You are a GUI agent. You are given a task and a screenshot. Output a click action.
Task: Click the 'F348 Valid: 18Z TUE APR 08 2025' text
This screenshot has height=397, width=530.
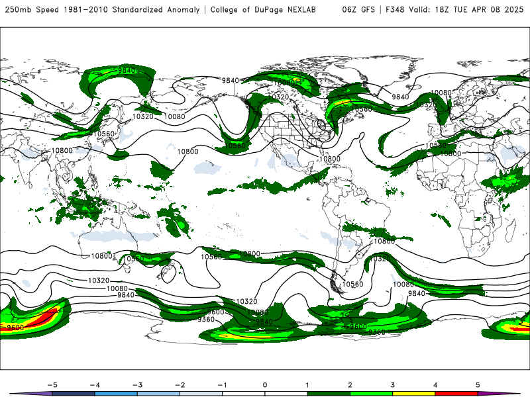coord(454,9)
